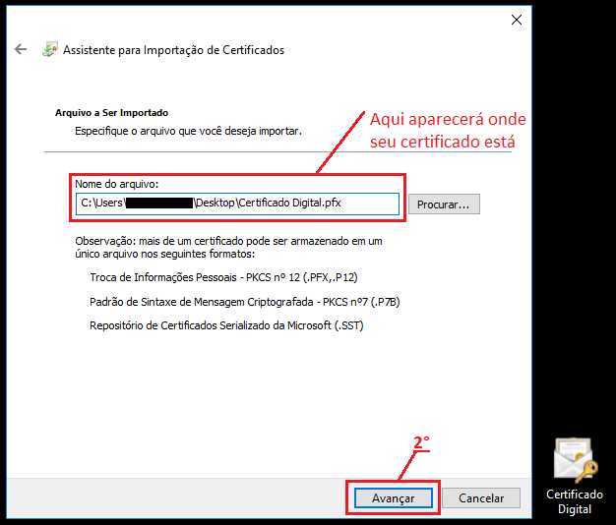This screenshot has width=616, height=525.
Task: Click Avançar to proceed
Action: (393, 498)
